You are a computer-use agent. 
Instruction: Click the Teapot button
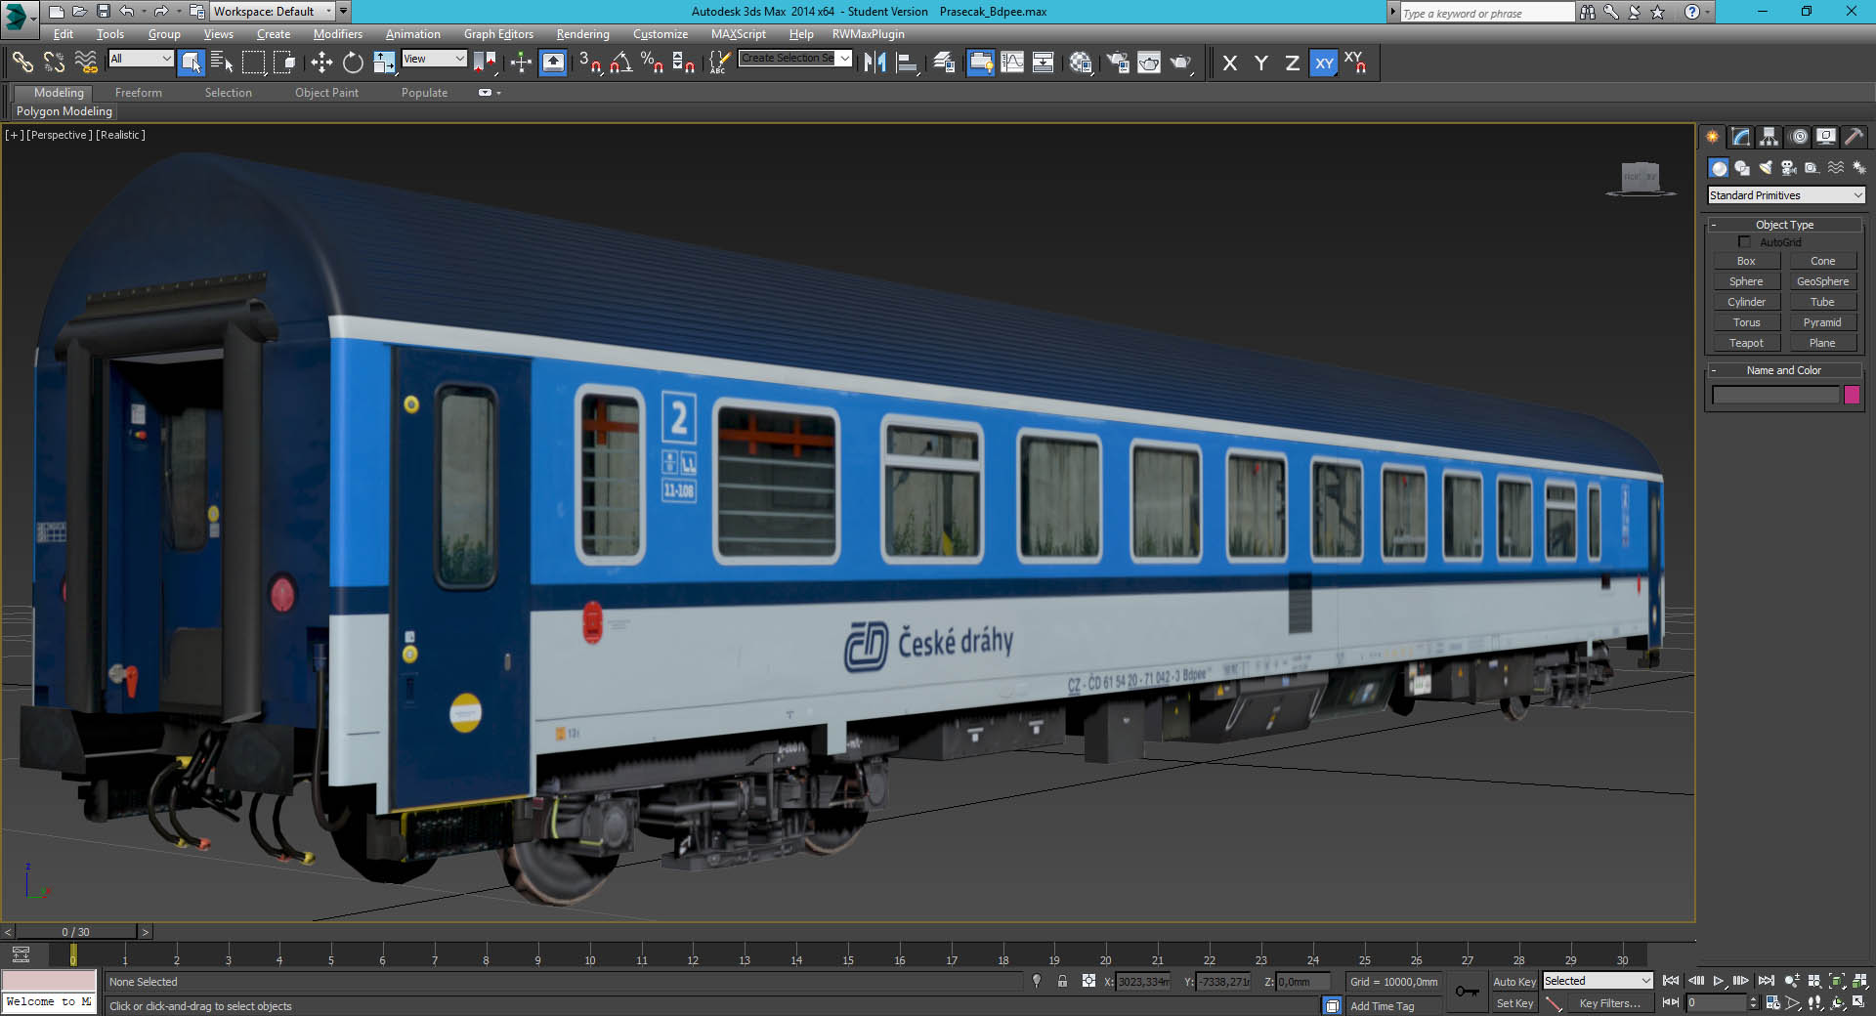(1746, 343)
